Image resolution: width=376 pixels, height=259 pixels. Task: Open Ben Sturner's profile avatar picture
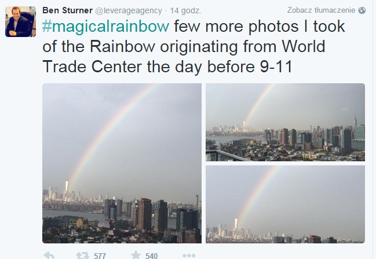coord(21,21)
